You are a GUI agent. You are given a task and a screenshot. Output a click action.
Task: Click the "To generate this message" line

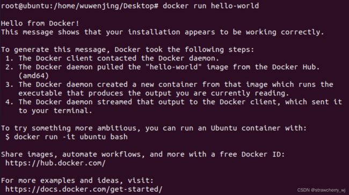click(128, 49)
